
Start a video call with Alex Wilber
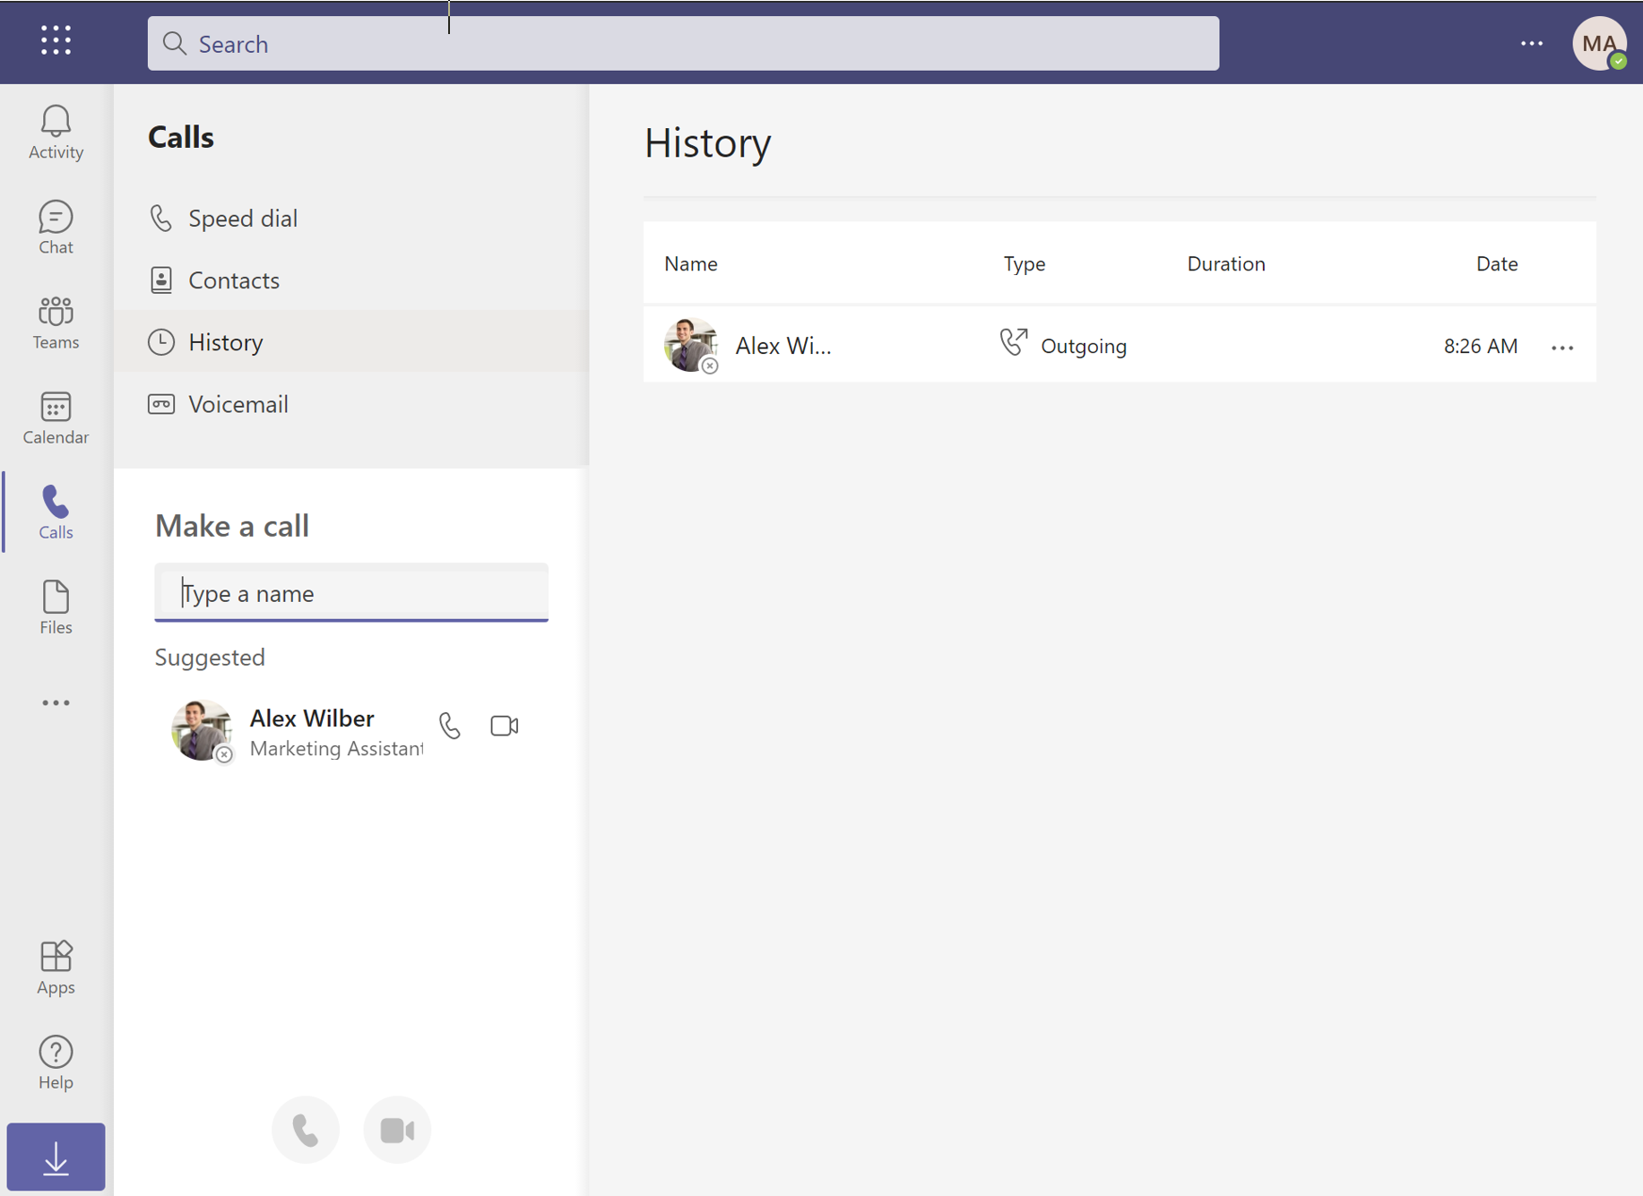pos(504,726)
